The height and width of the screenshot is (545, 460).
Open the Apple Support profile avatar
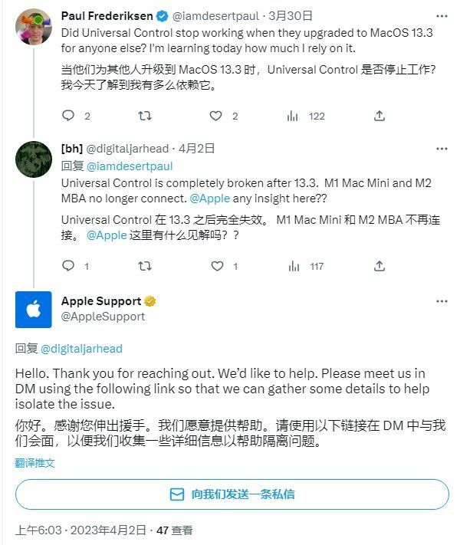(34, 310)
